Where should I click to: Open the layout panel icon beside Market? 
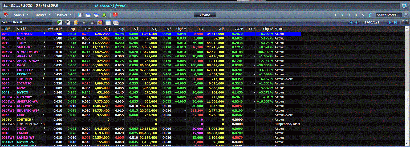pos(80,15)
